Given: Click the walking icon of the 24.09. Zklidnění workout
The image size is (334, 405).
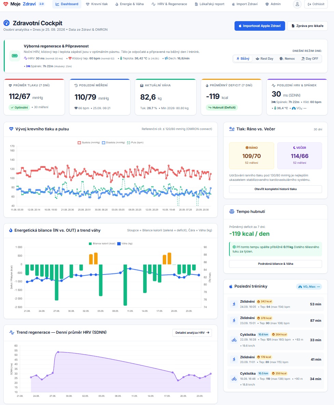Looking at the screenshot, I should coord(234,304).
